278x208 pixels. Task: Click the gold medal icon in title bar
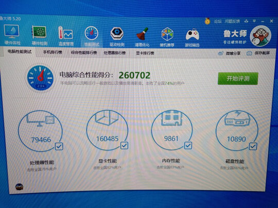point(207,21)
